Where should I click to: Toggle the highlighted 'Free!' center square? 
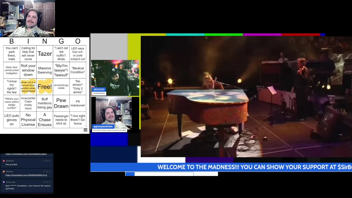click(x=45, y=87)
